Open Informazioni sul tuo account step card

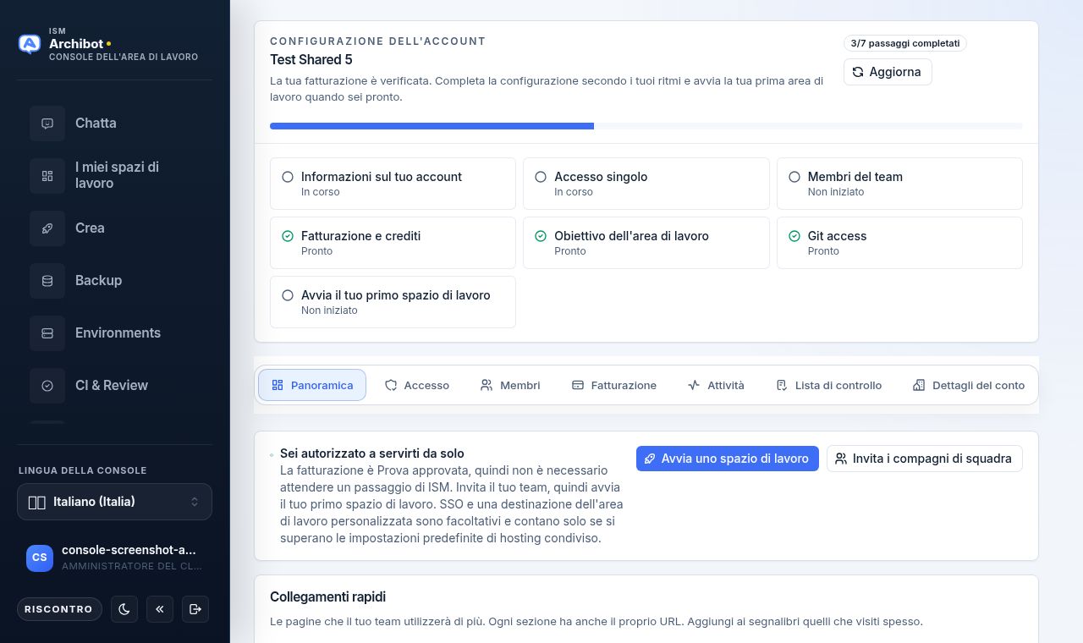coord(393,184)
